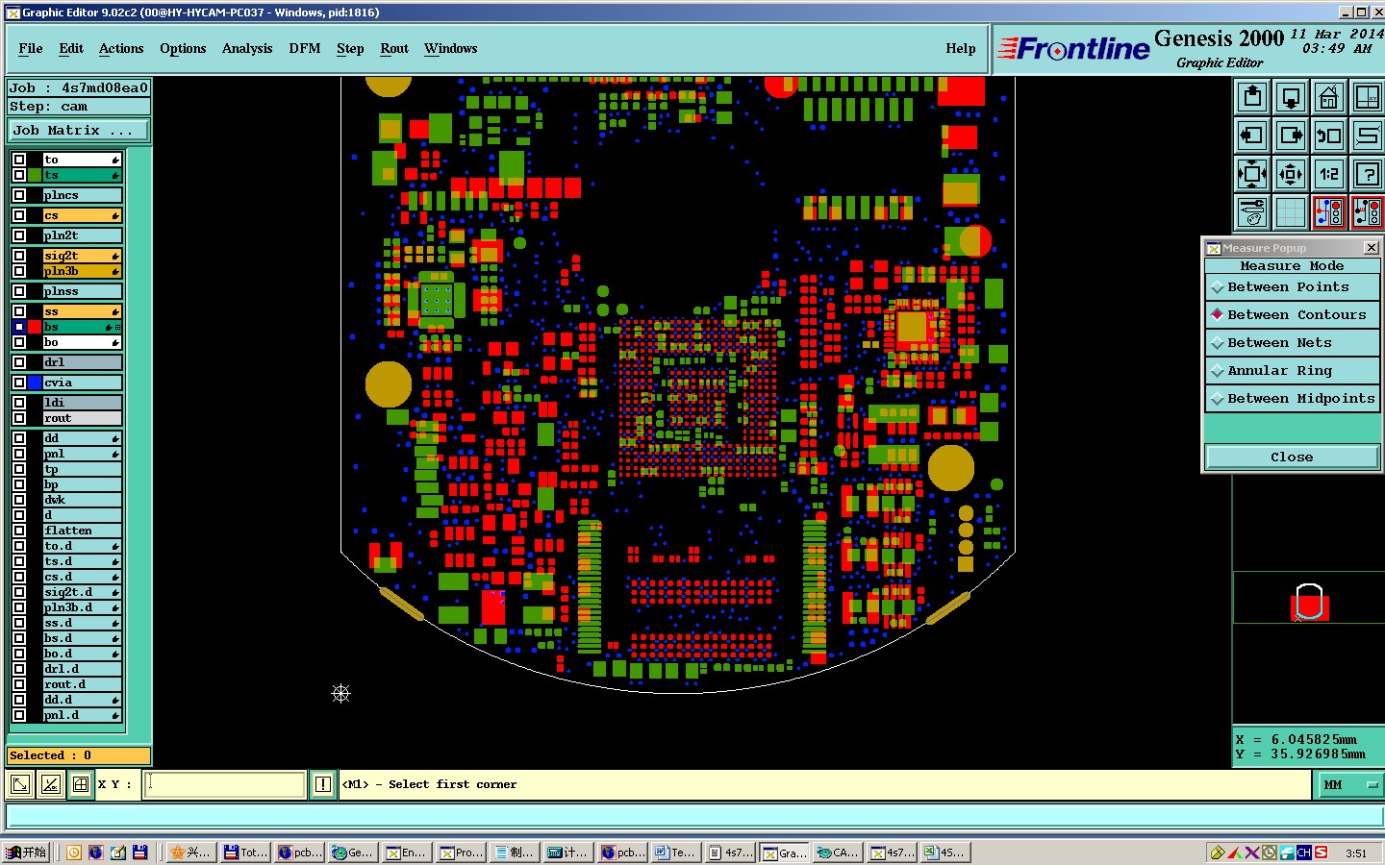The image size is (1385, 865).
Task: Click the question mark area info icon
Action: [x=1367, y=174]
